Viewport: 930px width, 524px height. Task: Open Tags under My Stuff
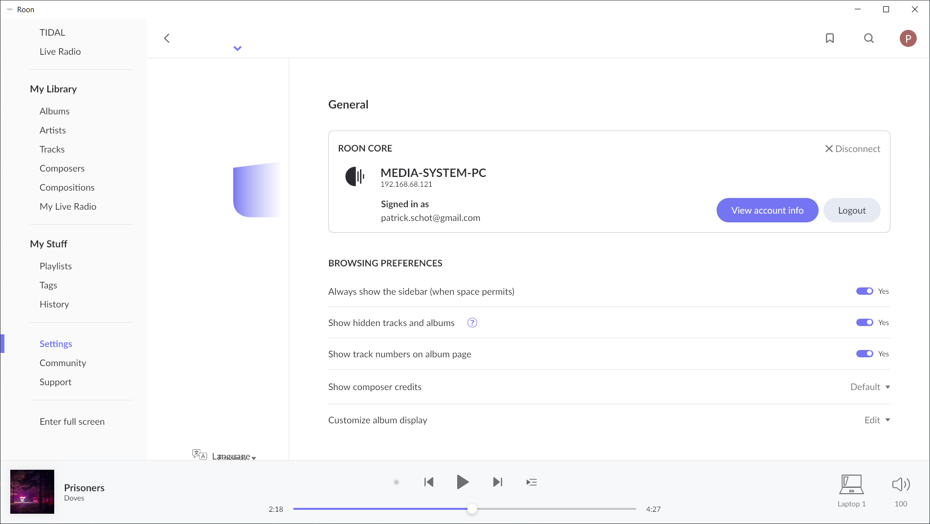pos(48,285)
